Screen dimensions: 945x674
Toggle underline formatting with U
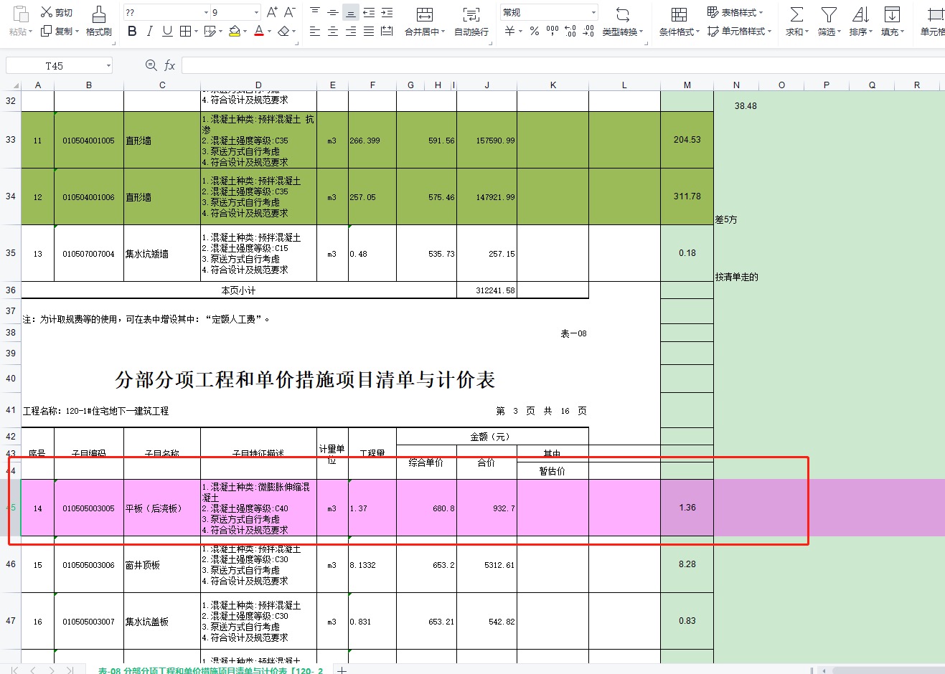coord(167,31)
